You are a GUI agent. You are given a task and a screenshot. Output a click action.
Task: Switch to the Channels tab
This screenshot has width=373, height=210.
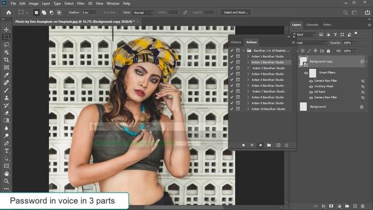click(312, 24)
